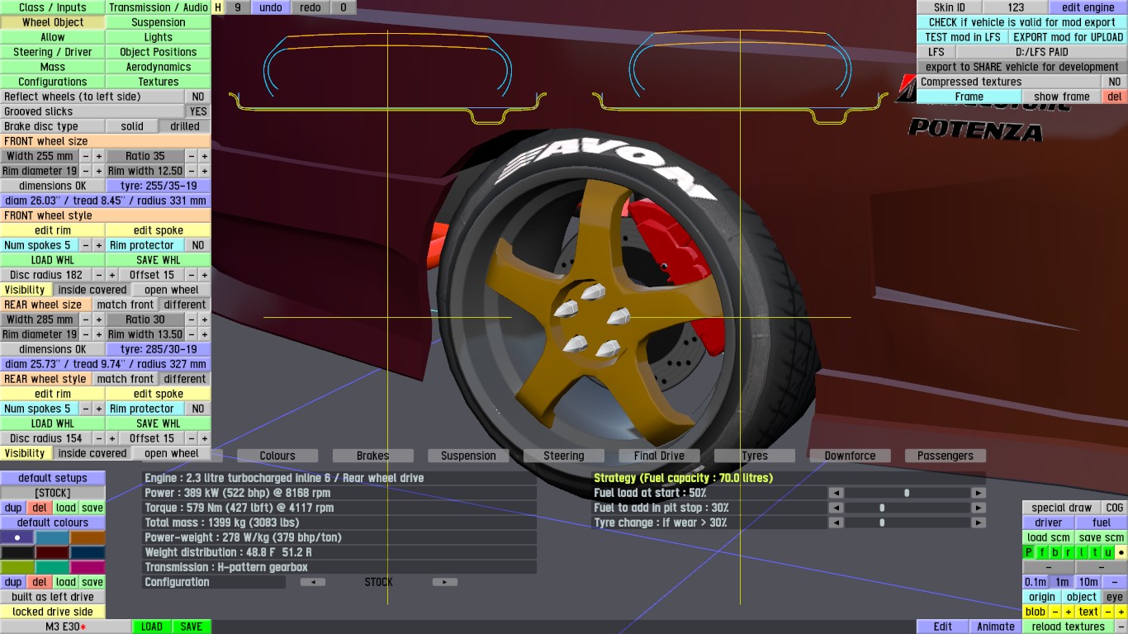Click right arrow for Tyre change wear
Image resolution: width=1128 pixels, height=634 pixels.
coord(979,523)
